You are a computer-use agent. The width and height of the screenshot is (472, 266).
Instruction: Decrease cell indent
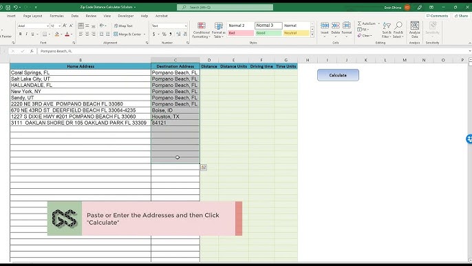pyautogui.click(x=101, y=34)
